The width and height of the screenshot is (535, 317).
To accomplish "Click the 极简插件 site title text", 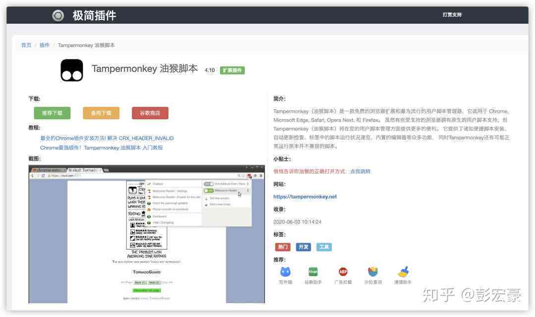I will click(94, 15).
